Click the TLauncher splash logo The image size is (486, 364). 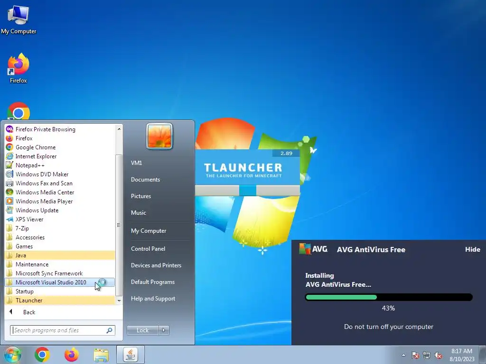click(x=243, y=170)
